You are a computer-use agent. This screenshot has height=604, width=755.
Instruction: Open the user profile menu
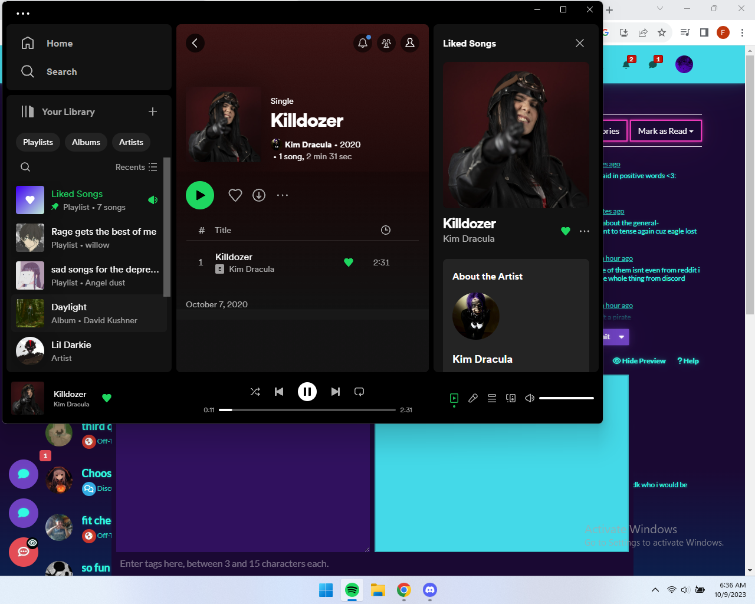[410, 43]
